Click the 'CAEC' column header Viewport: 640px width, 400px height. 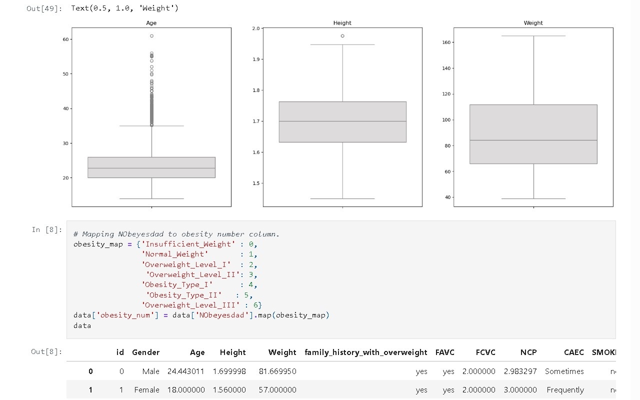(573, 352)
